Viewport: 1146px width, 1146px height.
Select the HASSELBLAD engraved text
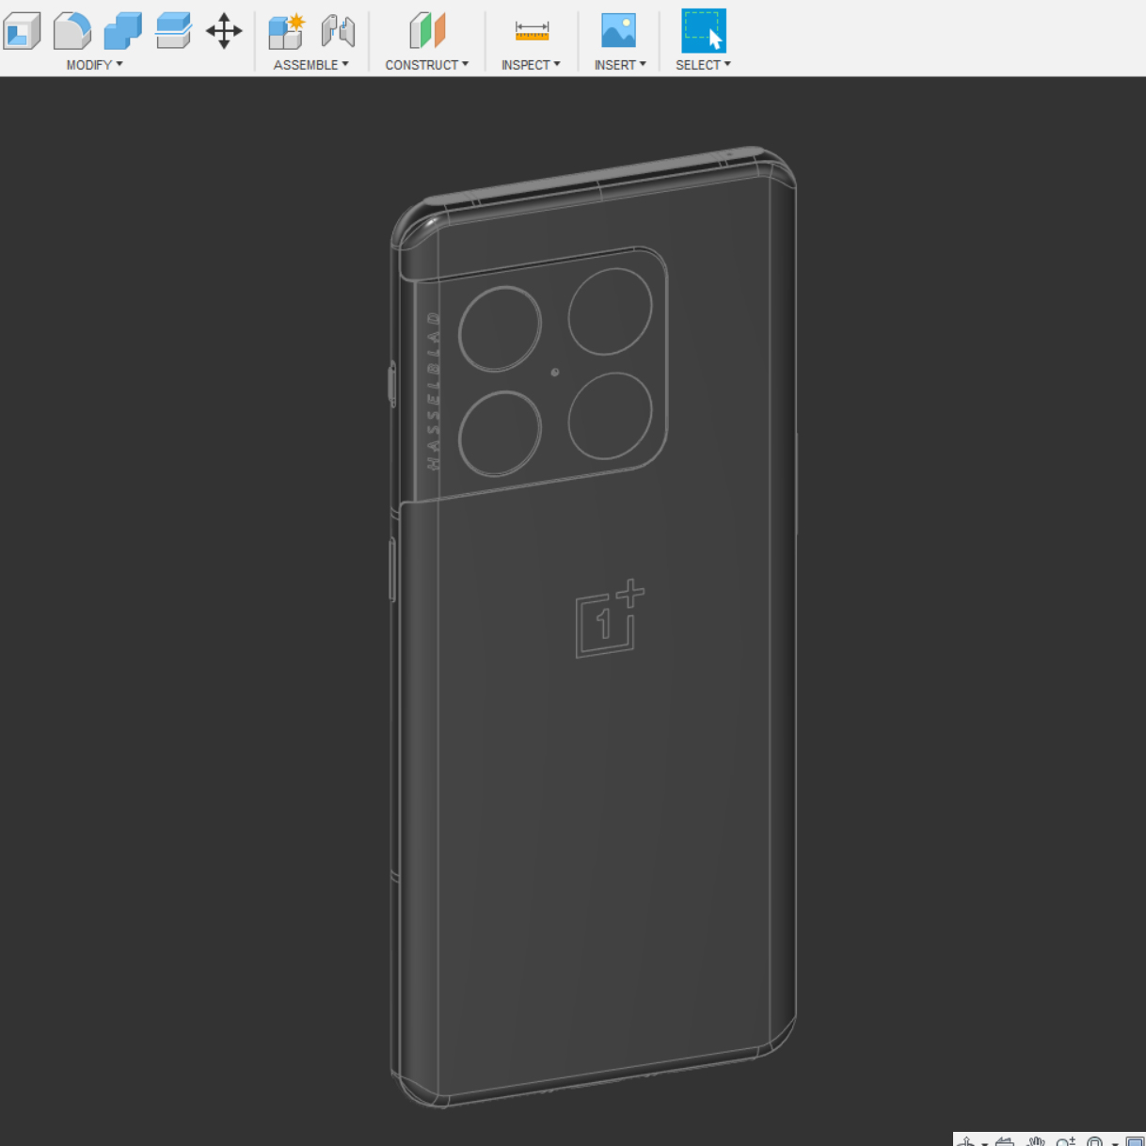point(434,391)
